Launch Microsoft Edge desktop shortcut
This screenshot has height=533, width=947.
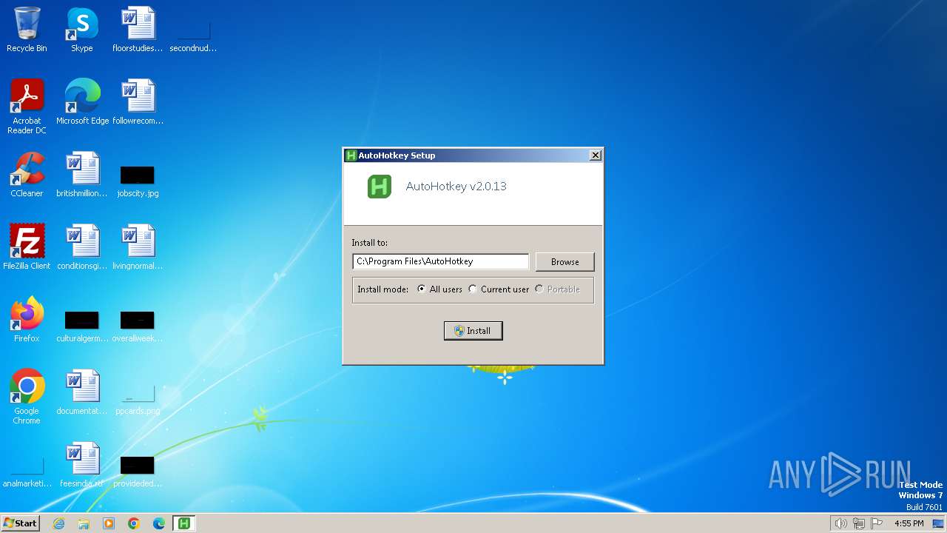(x=82, y=102)
